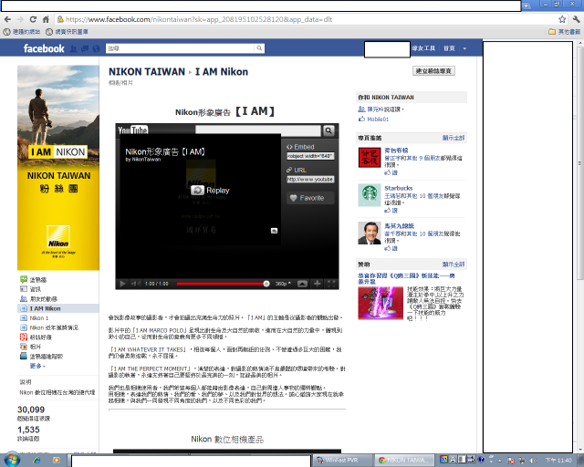This screenshot has width=584, height=467.
Task: Switch to the NIKON TAIWAN Chrome taskbar button
Action: [x=403, y=461]
